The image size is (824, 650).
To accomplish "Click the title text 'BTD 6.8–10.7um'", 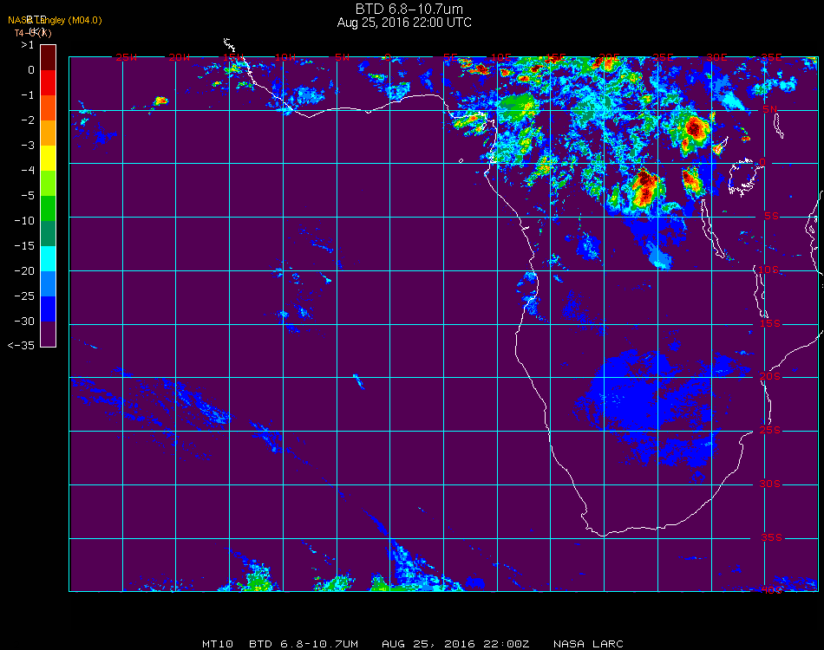I will [x=409, y=9].
